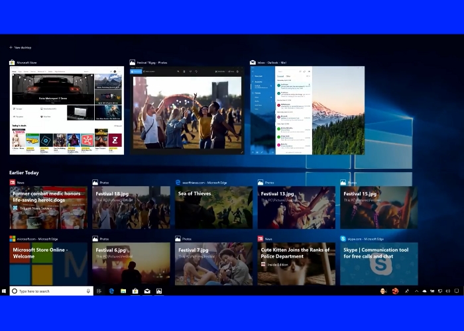Open the Windows Start menu
Image resolution: width=464 pixels, height=331 pixels.
[4, 291]
